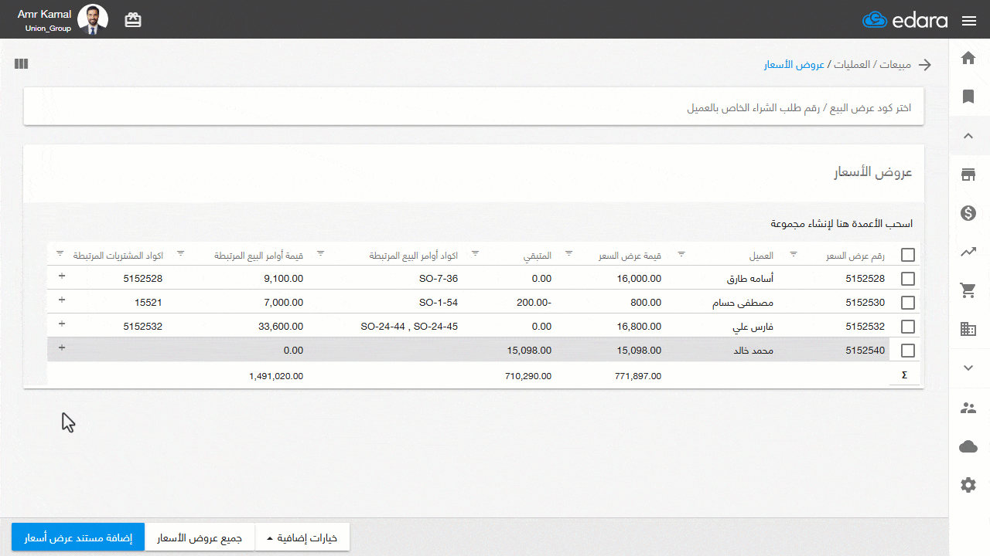Click جميع عروض الأسعار button

200,537
